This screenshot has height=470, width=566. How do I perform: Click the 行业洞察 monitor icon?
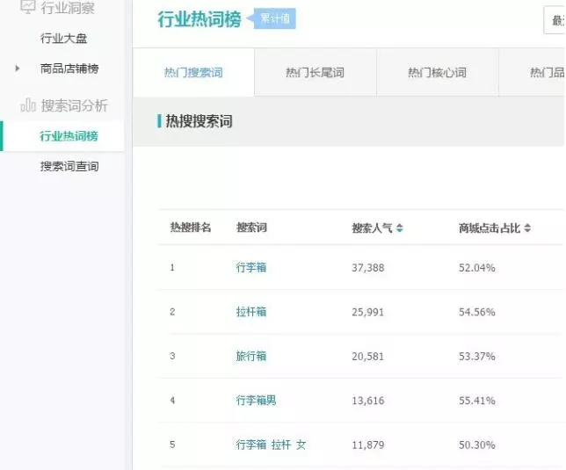pyautogui.click(x=28, y=6)
